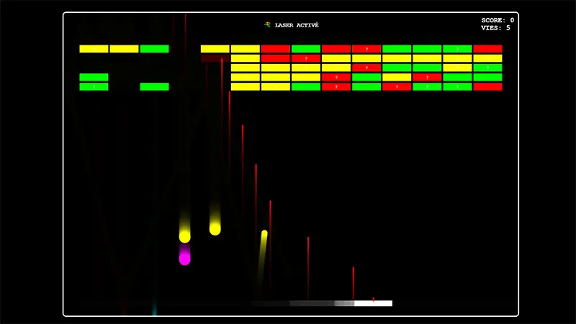Hit the red question-mark brick in top row

(x=366, y=49)
